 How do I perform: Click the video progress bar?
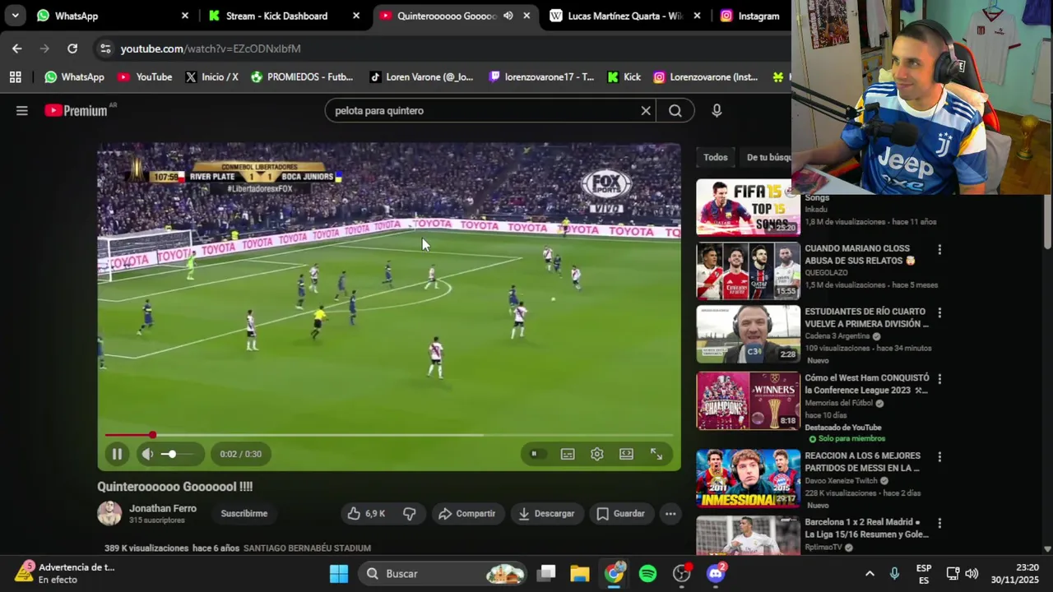point(388,435)
